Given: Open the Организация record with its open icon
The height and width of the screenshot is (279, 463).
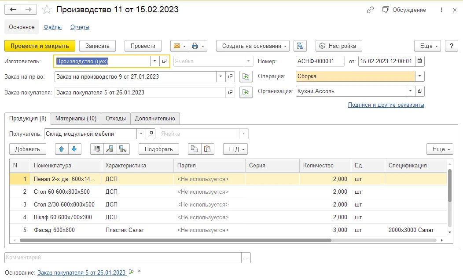Looking at the screenshot, I should pos(420,91).
